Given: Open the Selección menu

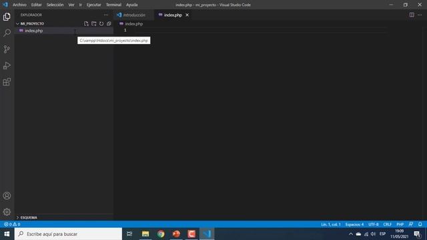Looking at the screenshot, I should (55, 5).
